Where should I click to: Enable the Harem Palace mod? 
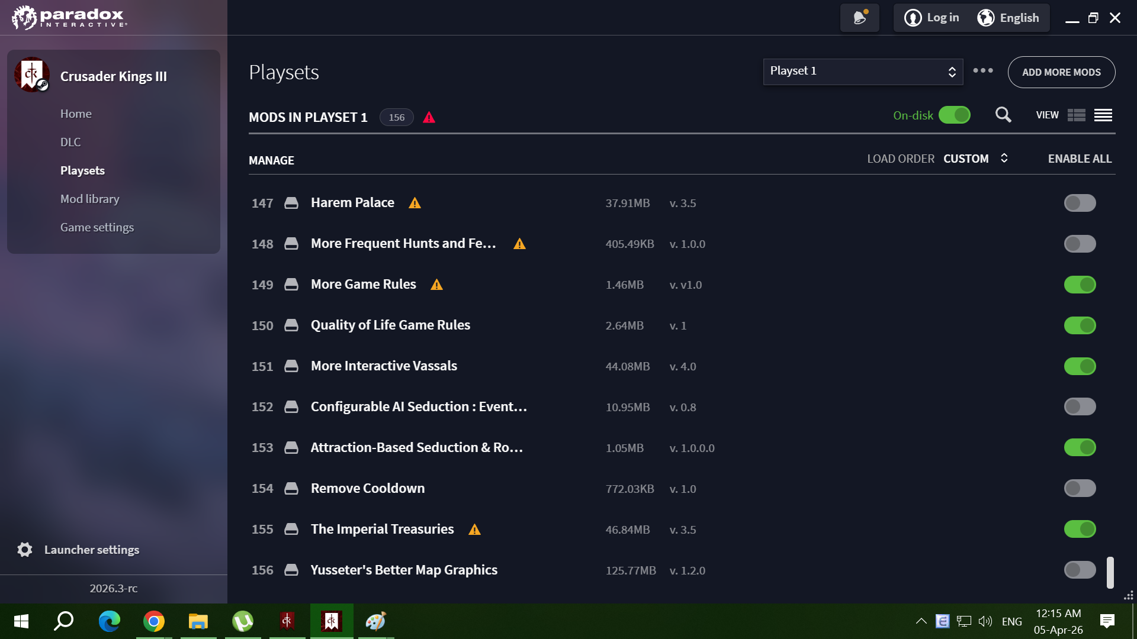click(x=1080, y=203)
